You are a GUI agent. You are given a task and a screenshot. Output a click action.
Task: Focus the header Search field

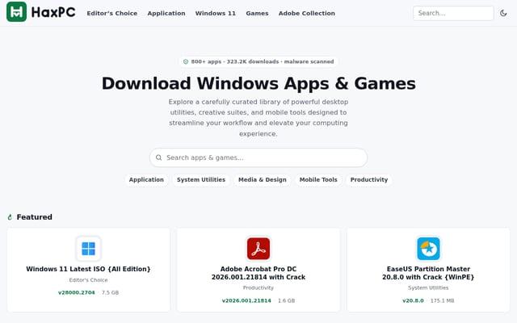pos(453,13)
